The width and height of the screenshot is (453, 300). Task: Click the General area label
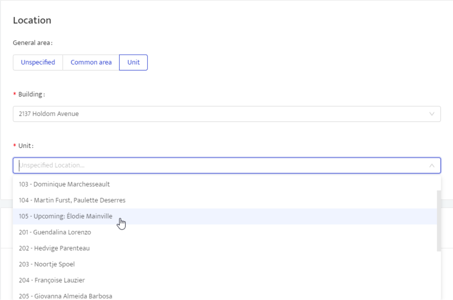[32, 43]
